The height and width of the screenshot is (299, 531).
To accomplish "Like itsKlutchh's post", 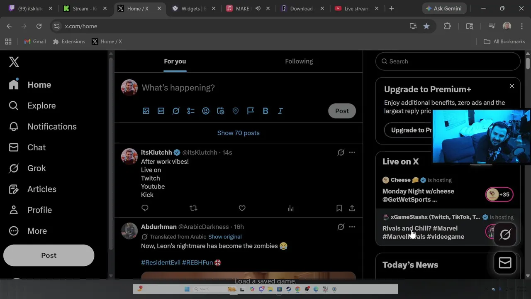I will tap(242, 208).
